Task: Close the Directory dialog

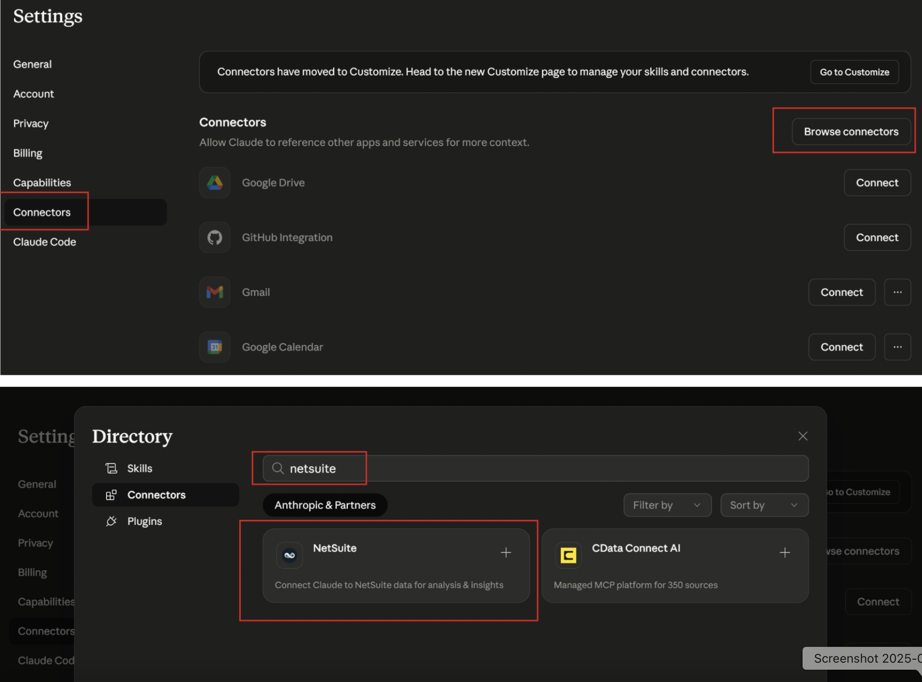Action: click(803, 436)
